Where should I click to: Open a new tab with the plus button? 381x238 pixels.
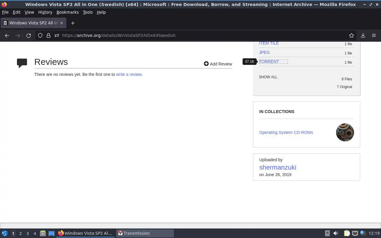click(x=73, y=23)
